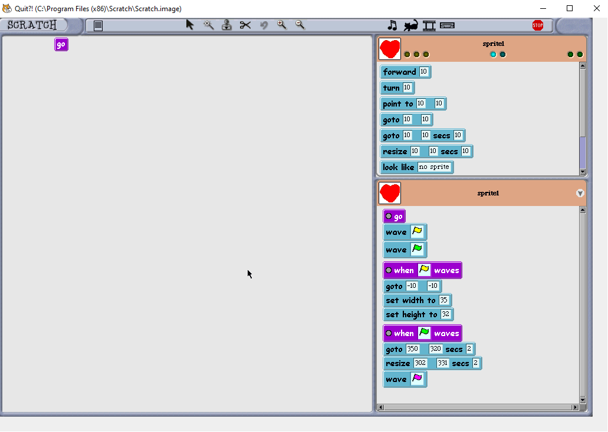
Task: Click the magic wand toolbar icon
Action: pos(208,25)
